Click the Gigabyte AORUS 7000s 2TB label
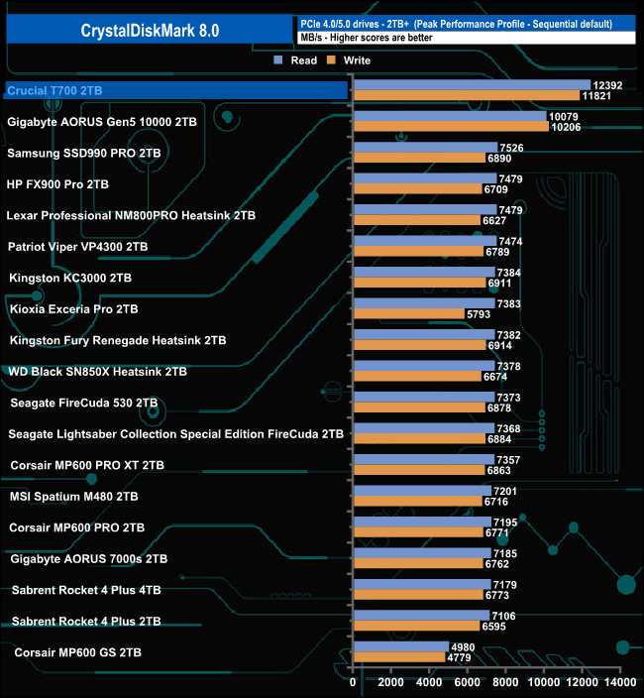The image size is (644, 698). tap(89, 558)
